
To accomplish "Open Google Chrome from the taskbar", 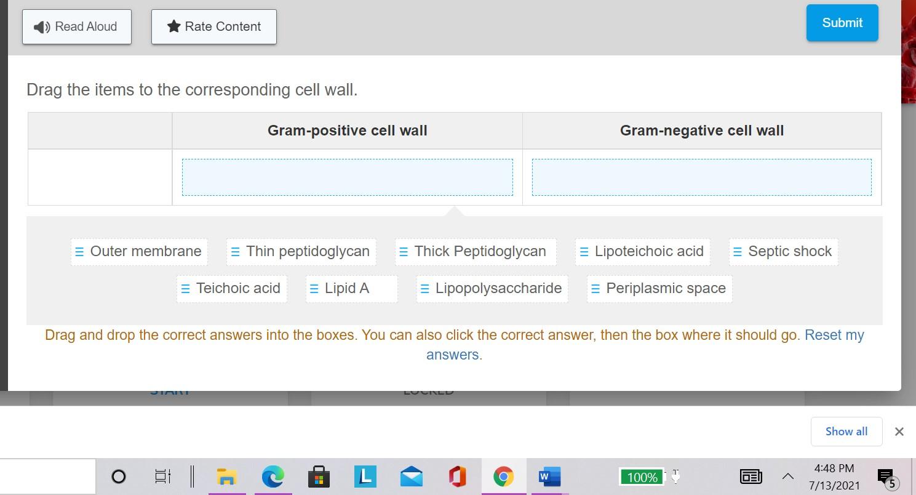I will 503,476.
